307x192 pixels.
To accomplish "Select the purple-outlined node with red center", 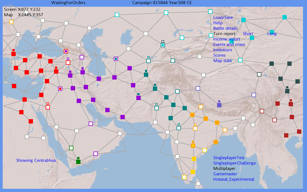I will click(60, 89).
